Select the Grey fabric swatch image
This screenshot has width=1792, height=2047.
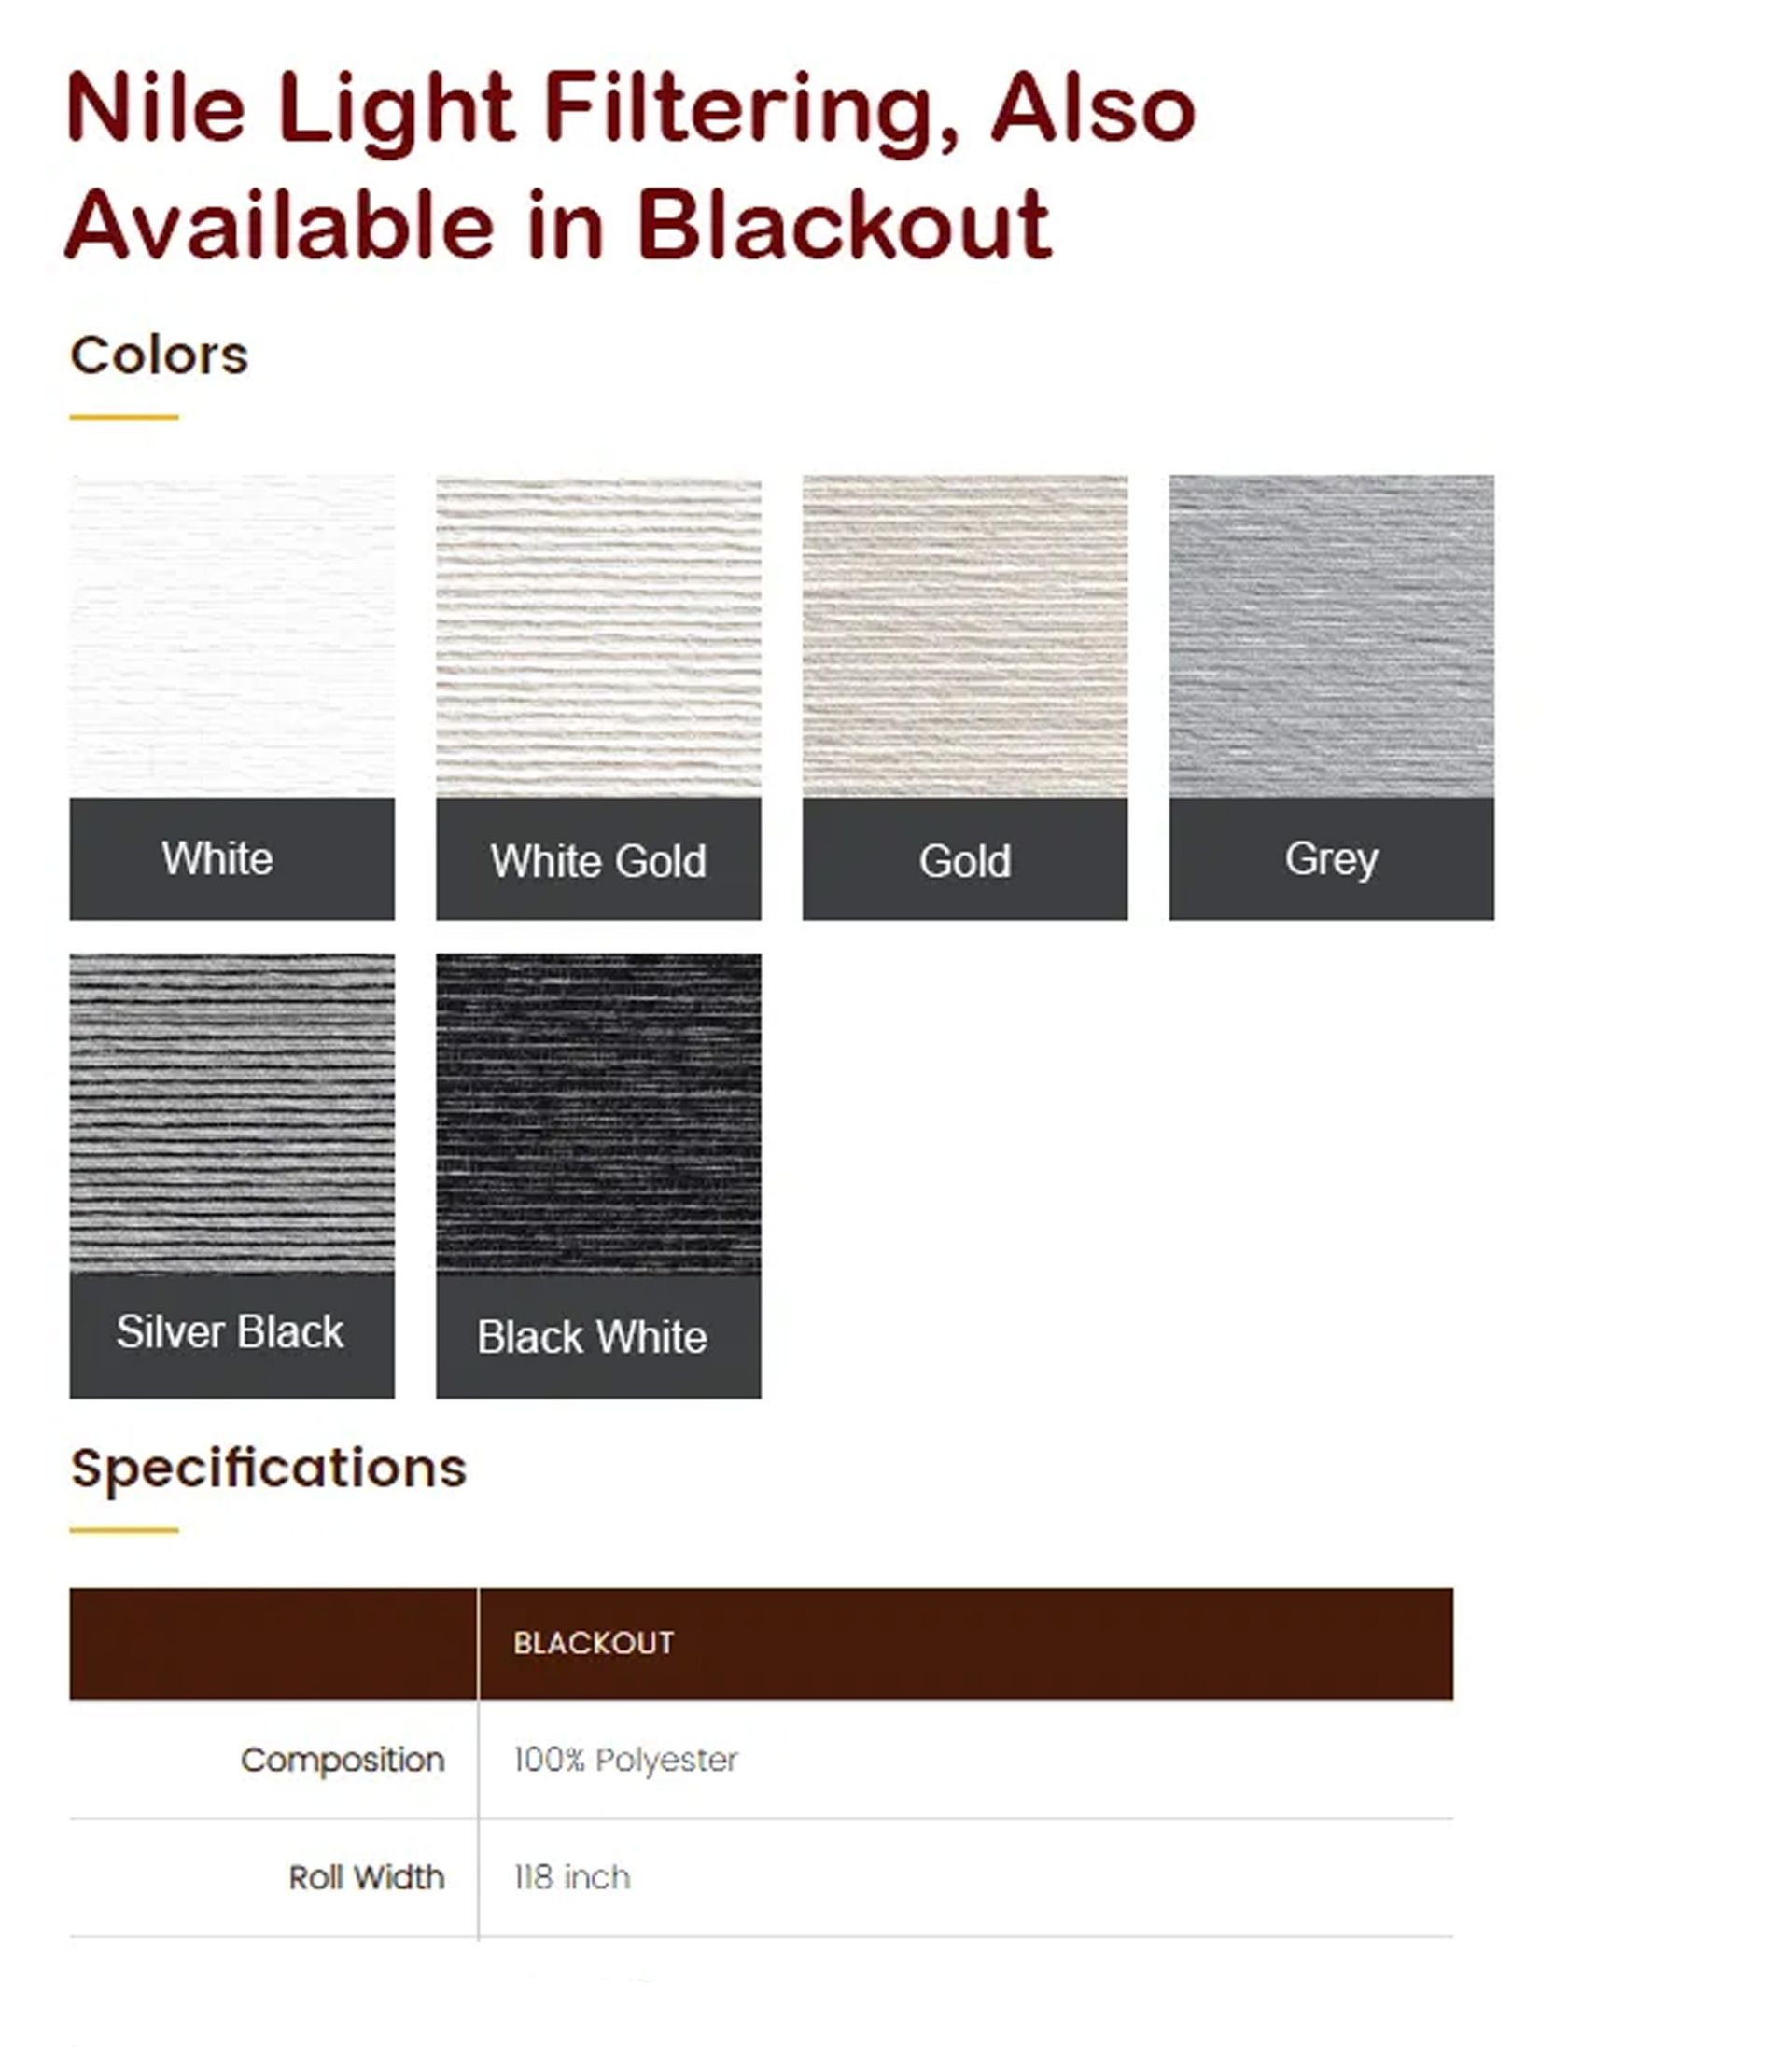1331,635
